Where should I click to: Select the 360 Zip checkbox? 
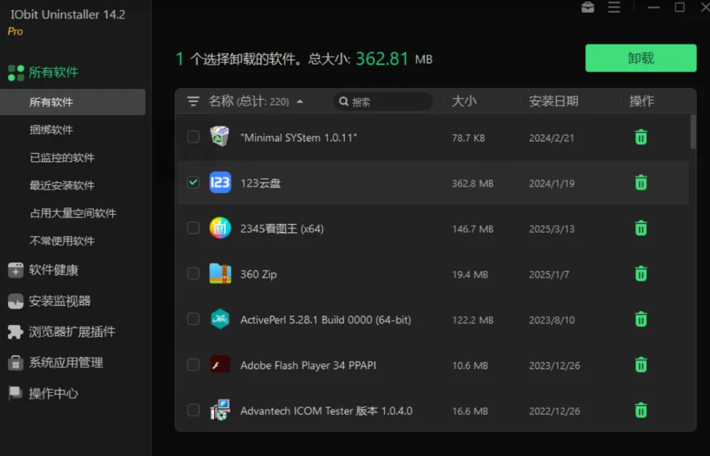193,273
